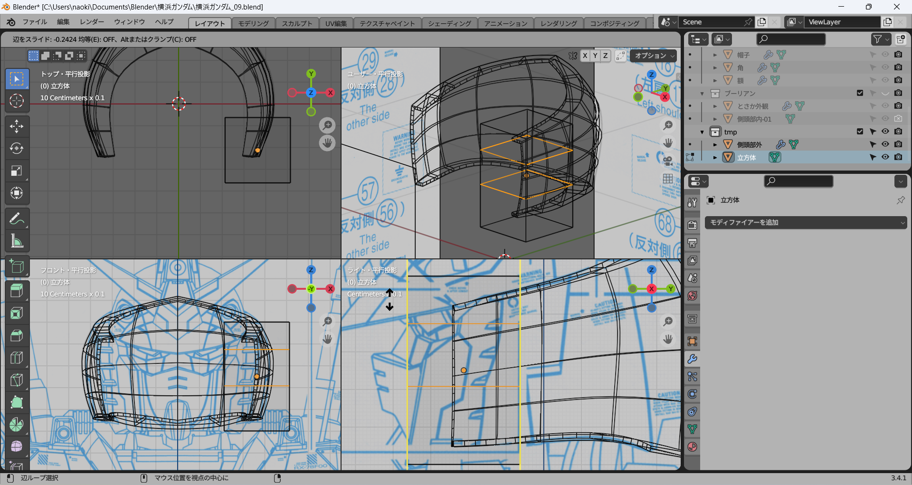The width and height of the screenshot is (912, 485).
Task: Select the Rotate tool
Action: [17, 149]
